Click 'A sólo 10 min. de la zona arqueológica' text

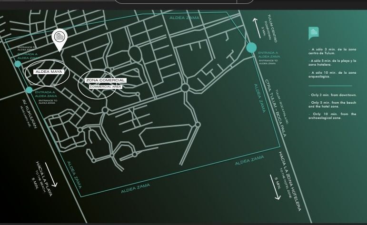[332, 75]
